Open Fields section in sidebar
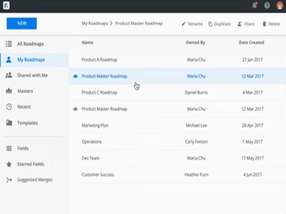The height and width of the screenshot is (214, 286). (x=23, y=148)
